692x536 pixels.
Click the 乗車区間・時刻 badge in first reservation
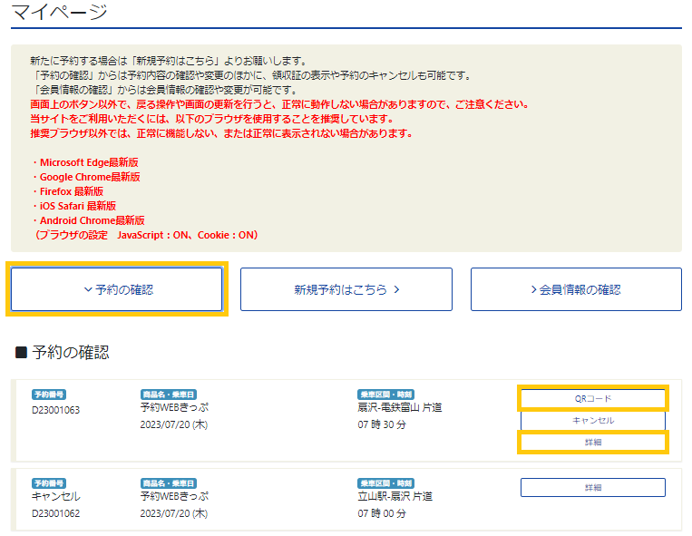[385, 395]
